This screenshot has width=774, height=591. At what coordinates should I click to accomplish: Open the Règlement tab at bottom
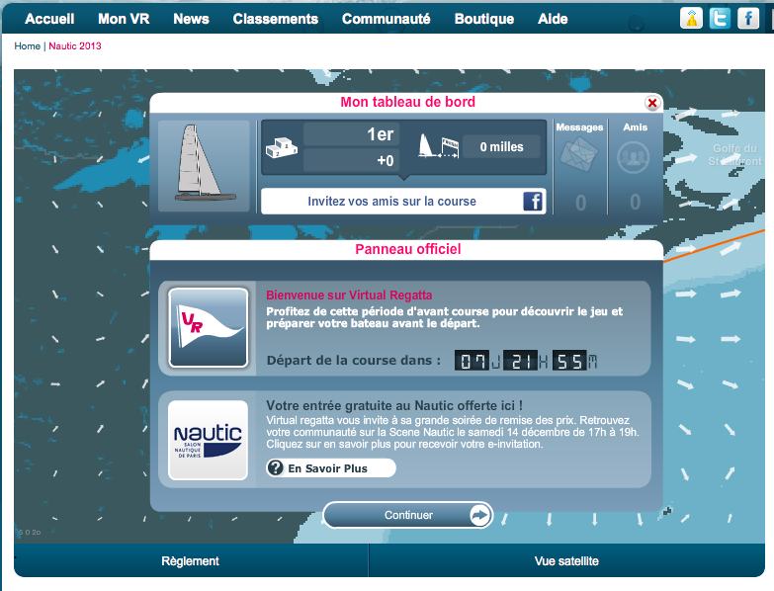pyautogui.click(x=191, y=561)
